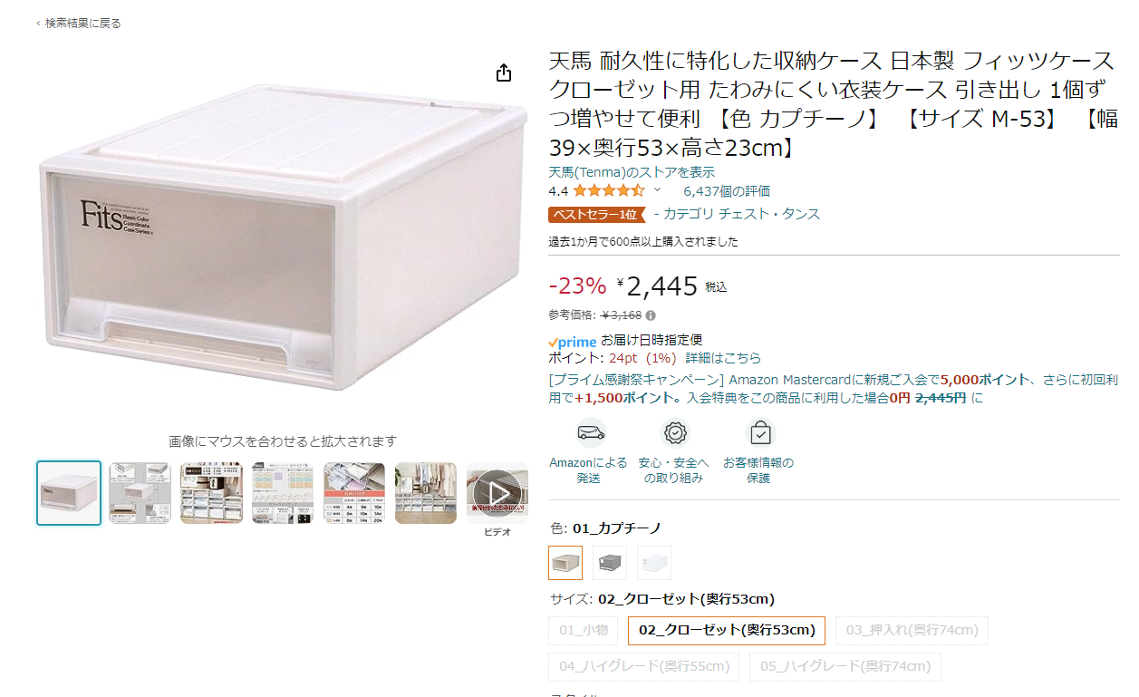
Task: Click the prime logo
Action: (x=573, y=342)
